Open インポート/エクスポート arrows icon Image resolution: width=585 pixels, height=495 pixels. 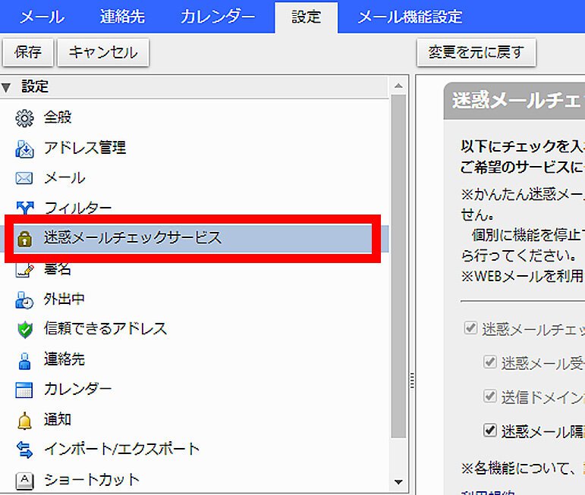[24, 450]
